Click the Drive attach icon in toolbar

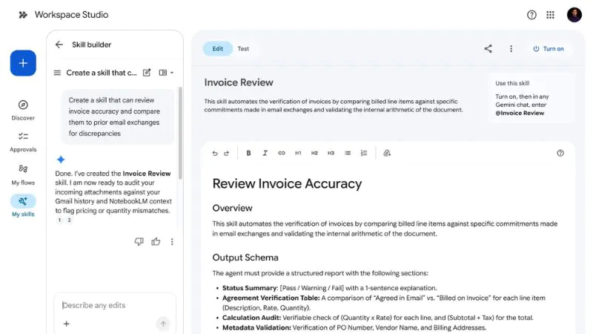click(x=387, y=153)
